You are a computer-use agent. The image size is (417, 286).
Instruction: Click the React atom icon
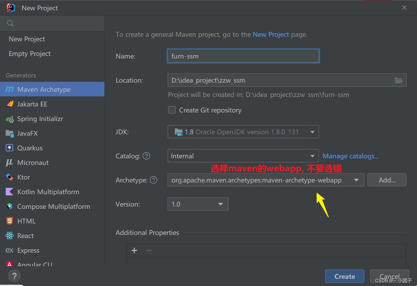point(9,236)
